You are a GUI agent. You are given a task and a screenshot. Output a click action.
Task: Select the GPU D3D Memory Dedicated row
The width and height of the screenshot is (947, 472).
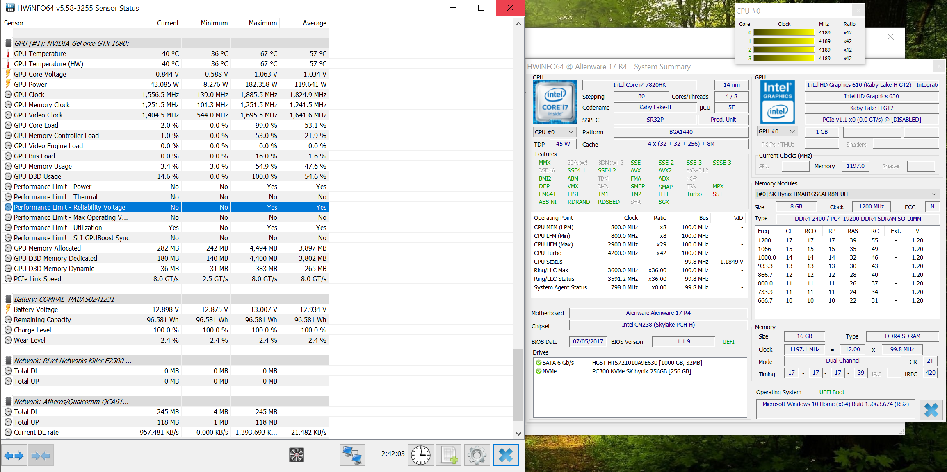coord(165,258)
